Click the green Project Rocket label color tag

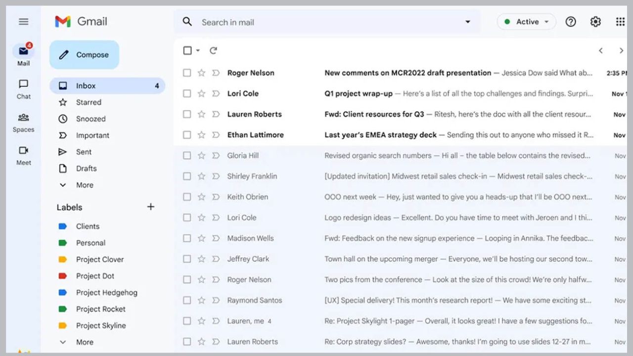62,309
